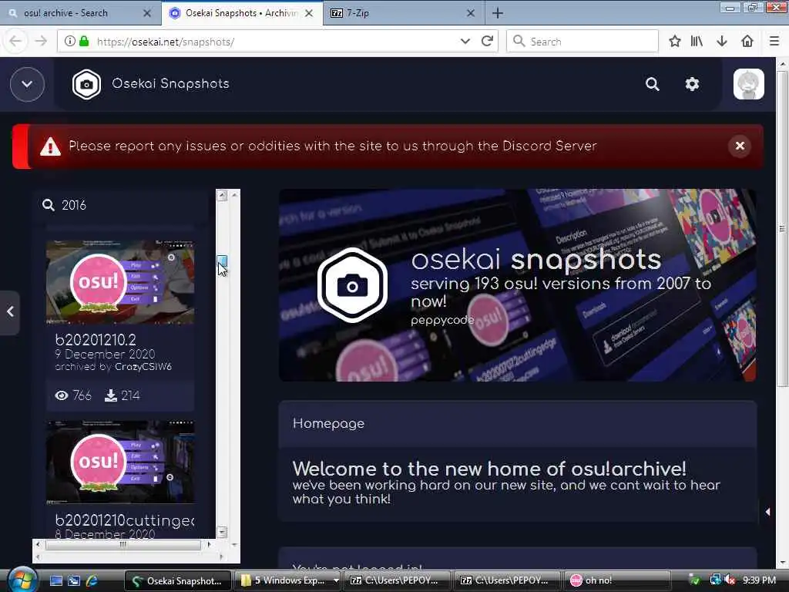The height and width of the screenshot is (592, 789).
Task: Reload the current page
Action: 487,42
